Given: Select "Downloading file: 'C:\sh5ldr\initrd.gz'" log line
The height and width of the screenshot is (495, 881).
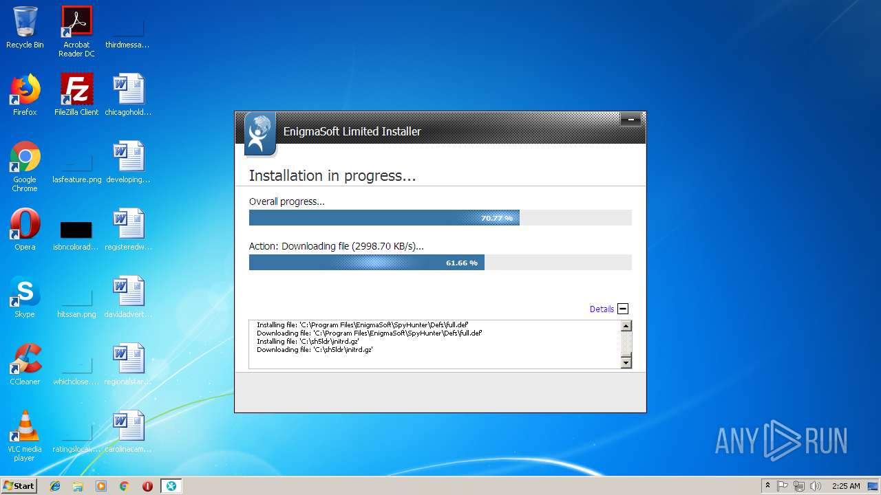Looking at the screenshot, I should point(315,350).
